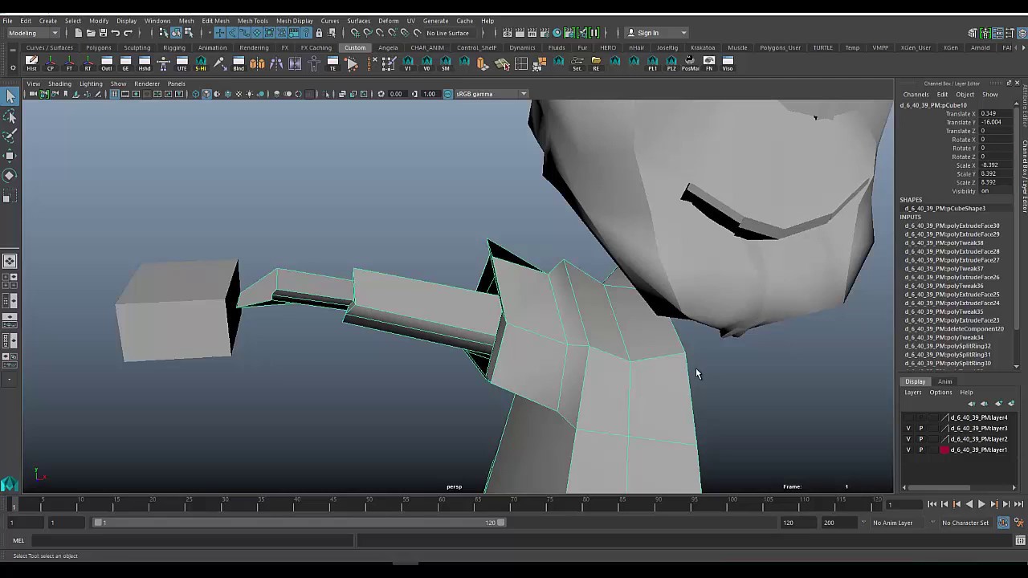Open the Outl shelf item
This screenshot has height=578, width=1028.
click(107, 63)
